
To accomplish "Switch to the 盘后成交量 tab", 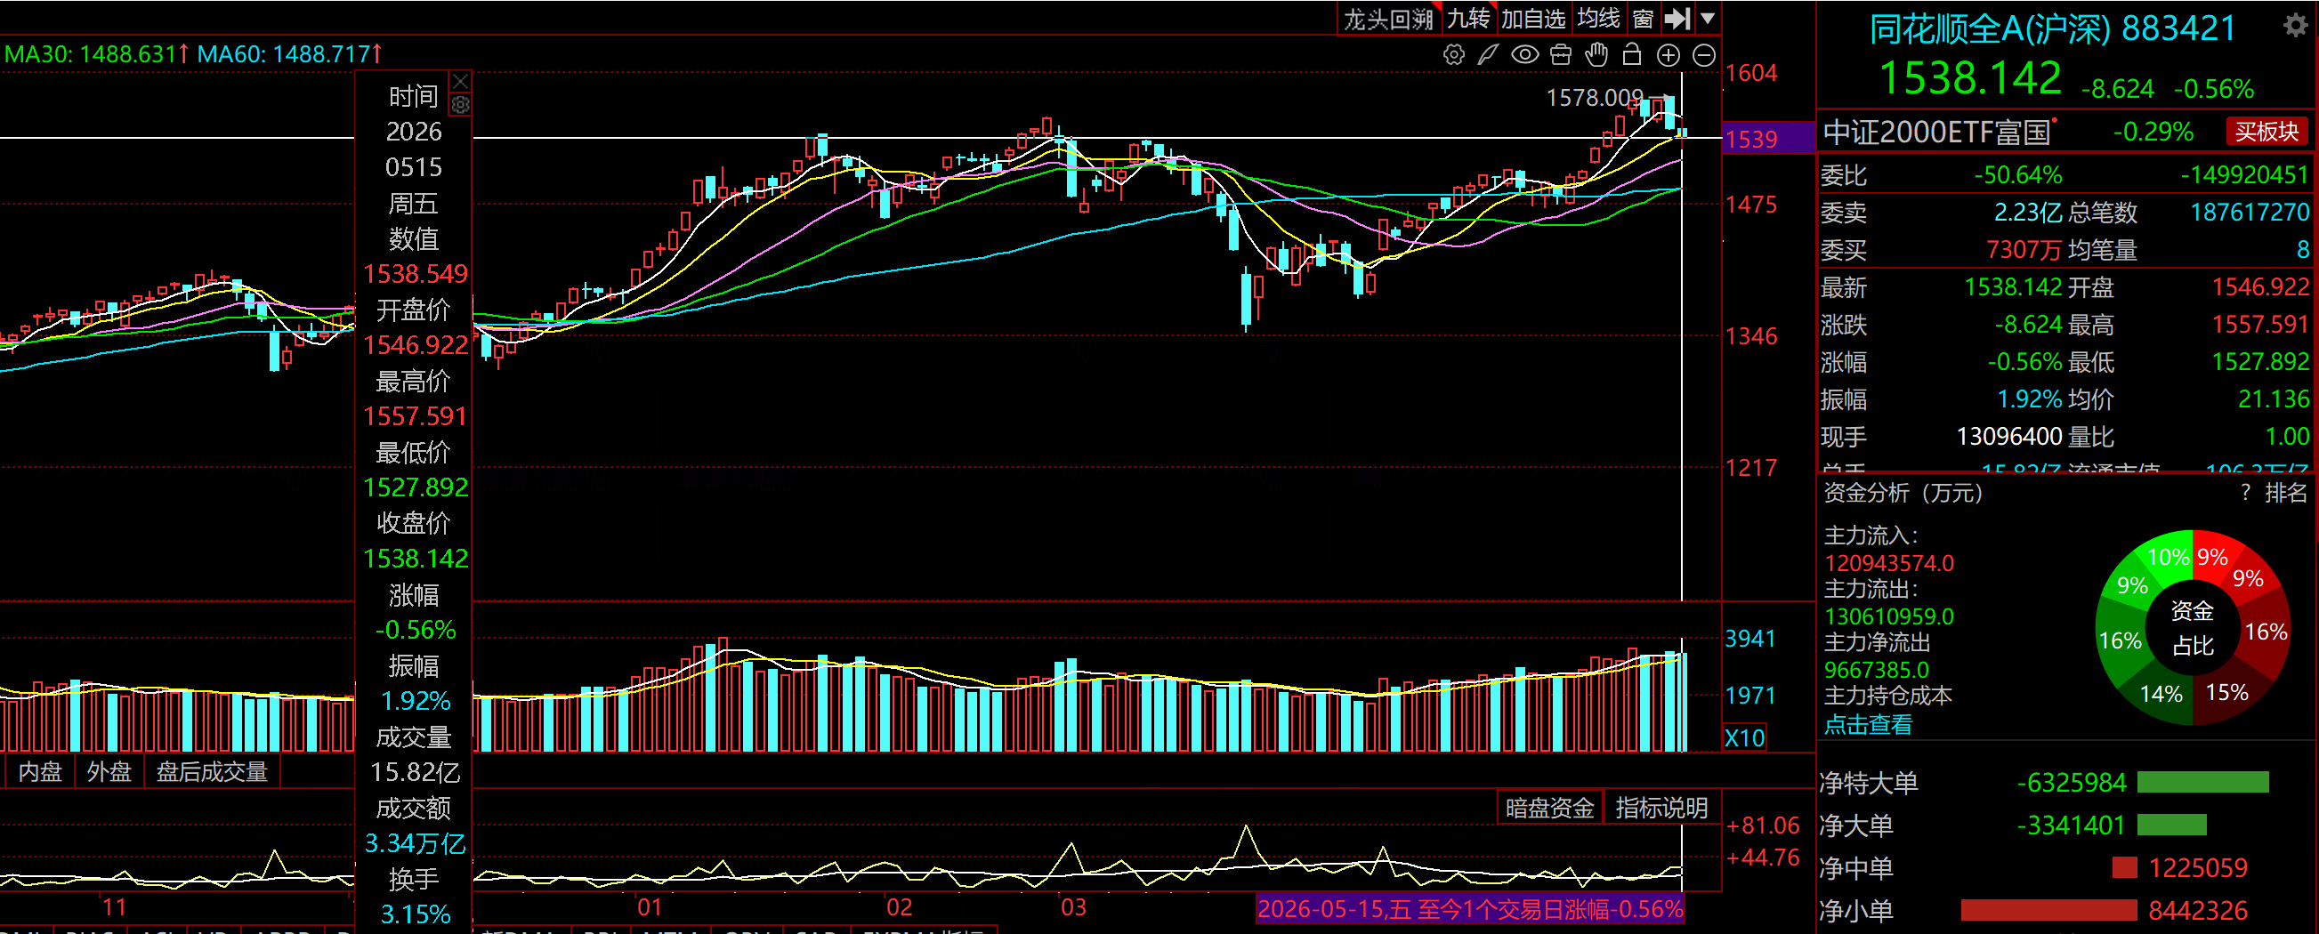I will tap(213, 772).
